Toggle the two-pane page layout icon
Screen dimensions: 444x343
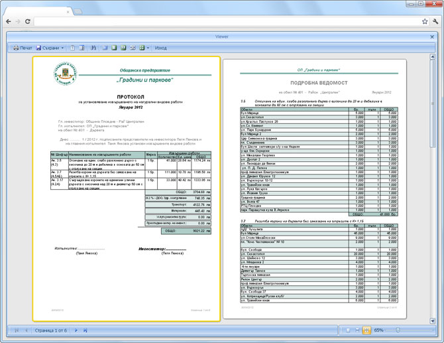[82, 48]
